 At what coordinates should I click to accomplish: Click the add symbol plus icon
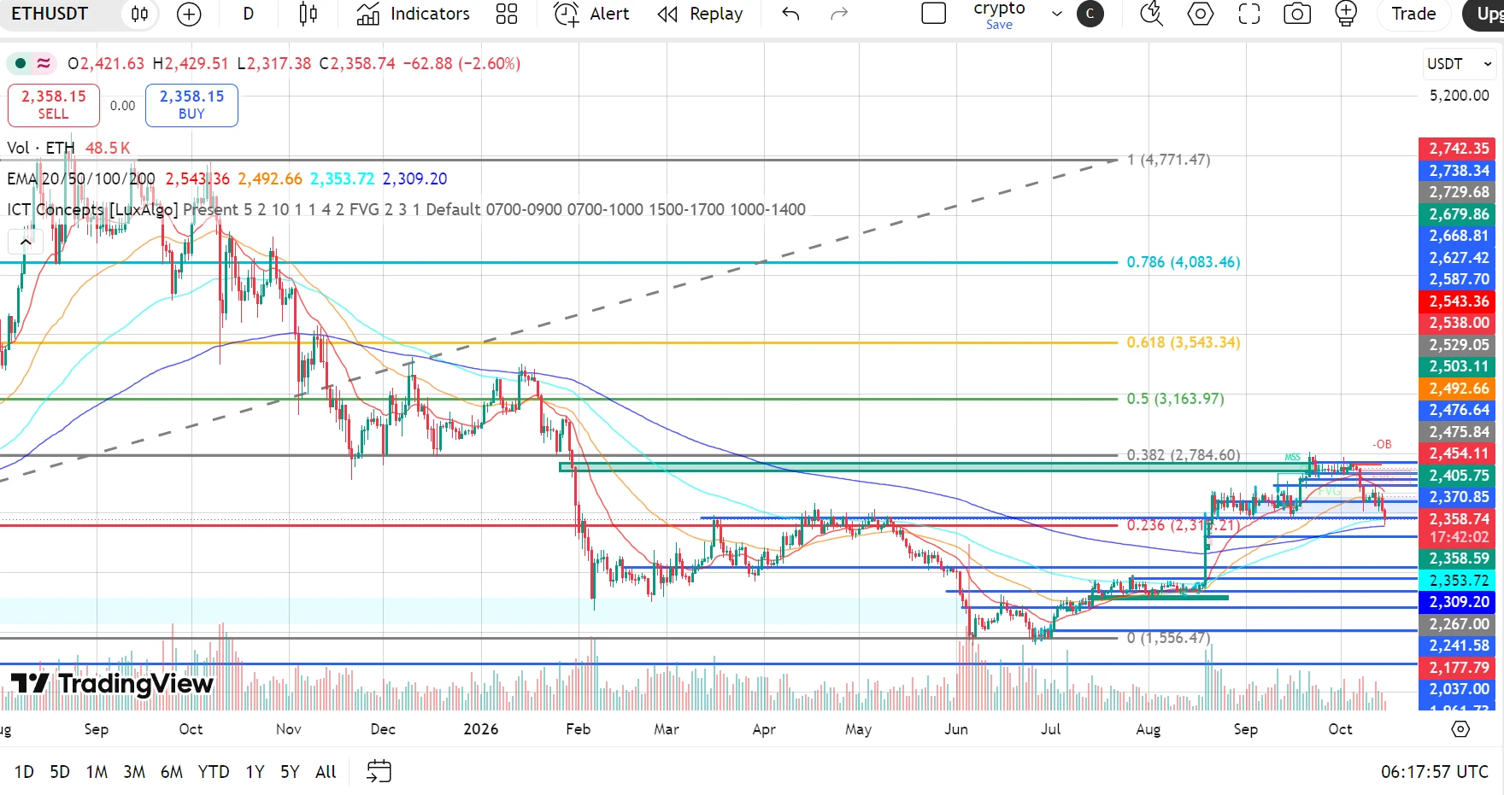tap(189, 14)
